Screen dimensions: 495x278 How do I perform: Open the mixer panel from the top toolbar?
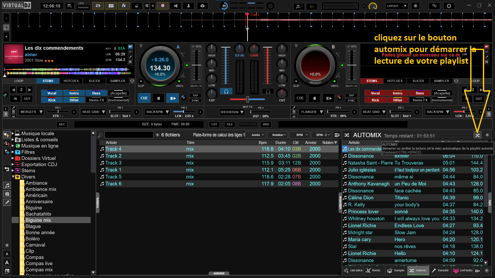(98, 6)
